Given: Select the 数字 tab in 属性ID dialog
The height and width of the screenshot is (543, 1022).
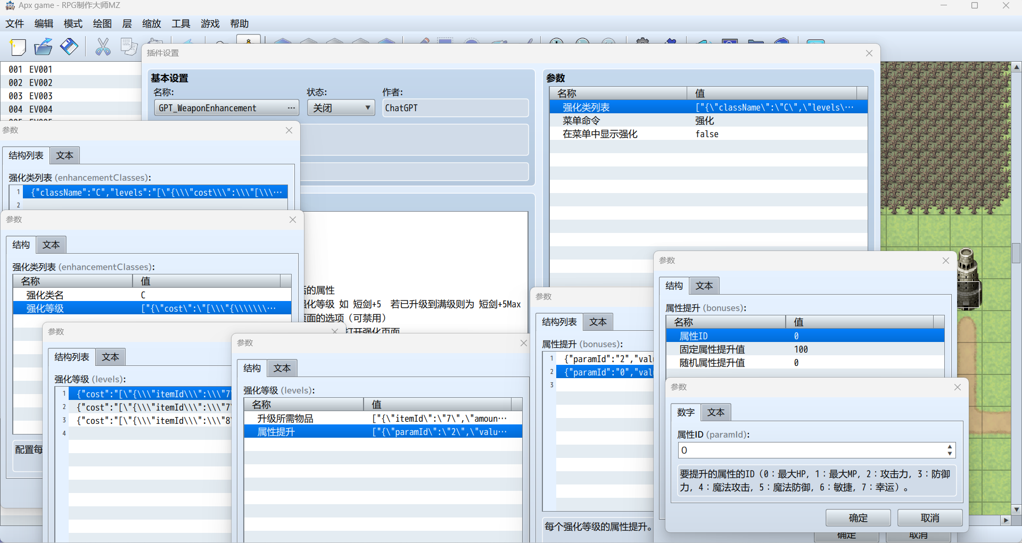Looking at the screenshot, I should [x=686, y=412].
